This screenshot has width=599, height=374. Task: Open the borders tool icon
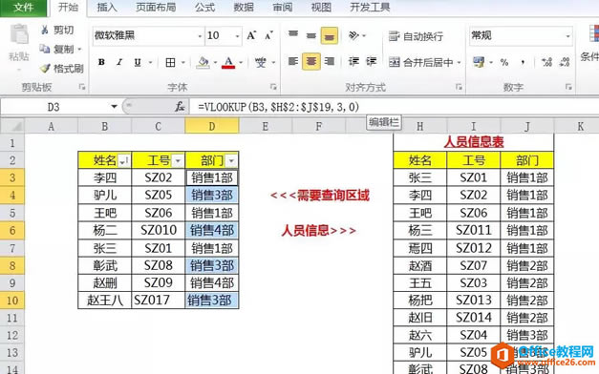pyautogui.click(x=170, y=62)
